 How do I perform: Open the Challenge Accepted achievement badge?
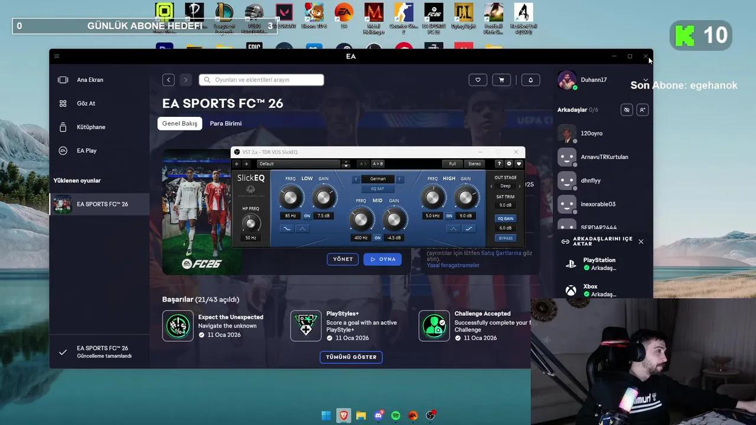pos(434,326)
